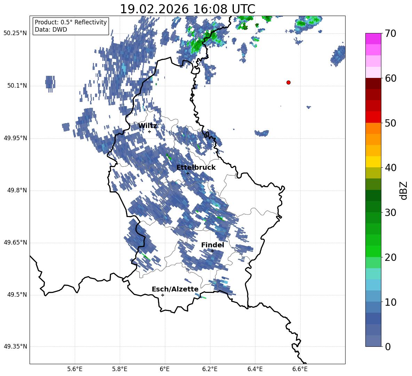
Task: Click the 49.8°N latitude label
Action: 17,190
